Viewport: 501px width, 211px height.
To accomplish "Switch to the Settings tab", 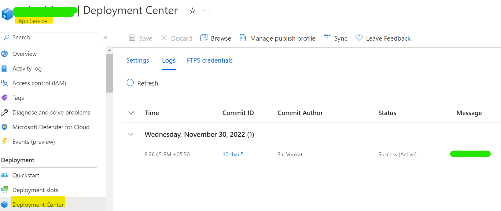I will (x=138, y=60).
